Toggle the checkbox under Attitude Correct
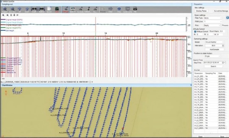 (195, 32)
